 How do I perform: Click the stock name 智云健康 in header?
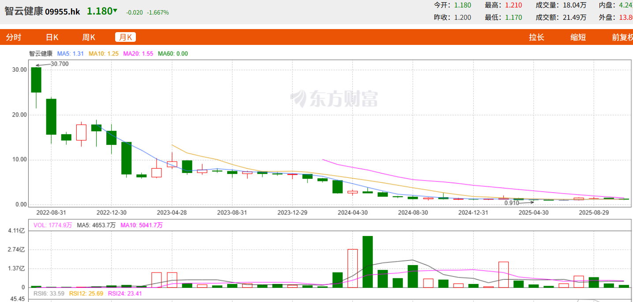coord(24,11)
